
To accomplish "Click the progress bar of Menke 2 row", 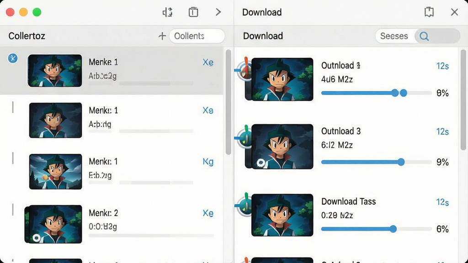I will 151,236.
